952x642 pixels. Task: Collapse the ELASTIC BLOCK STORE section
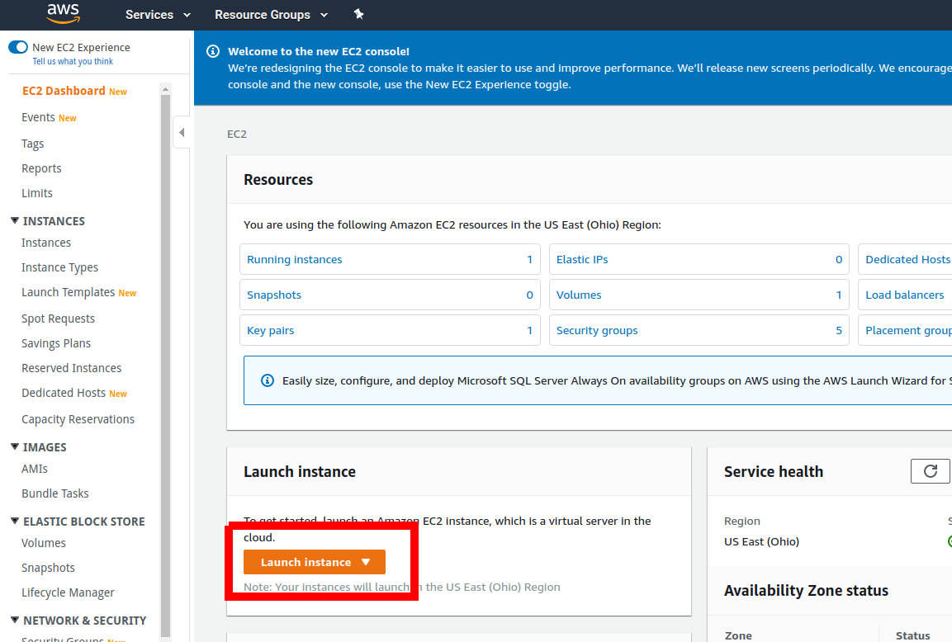[15, 521]
